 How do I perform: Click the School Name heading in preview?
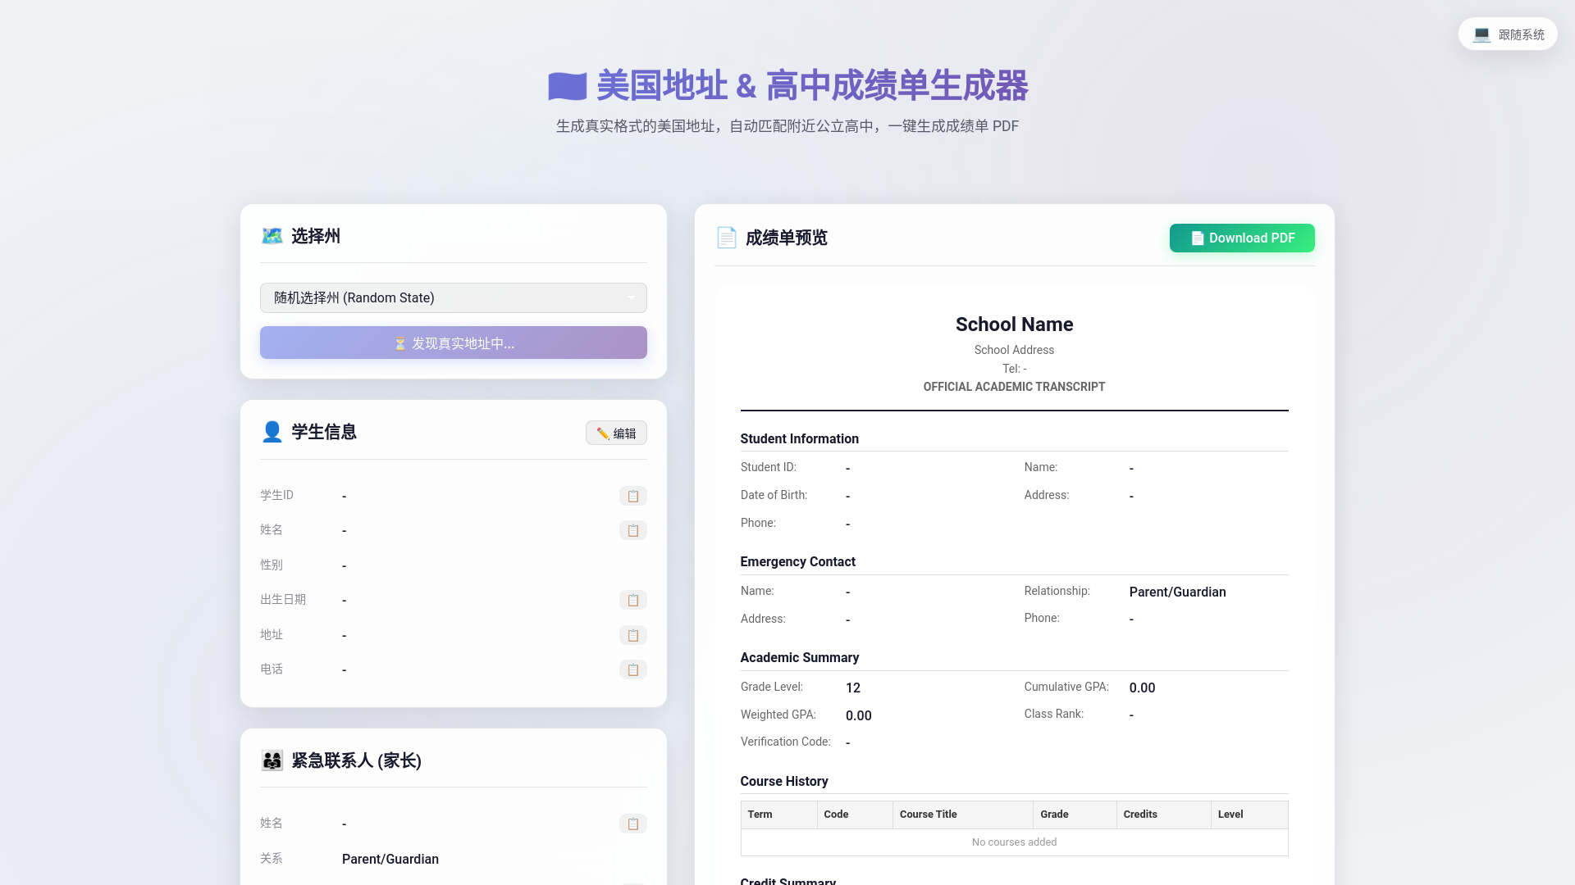click(1014, 324)
